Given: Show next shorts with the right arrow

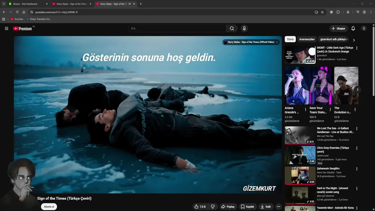Looking at the screenshot, I should point(357,90).
